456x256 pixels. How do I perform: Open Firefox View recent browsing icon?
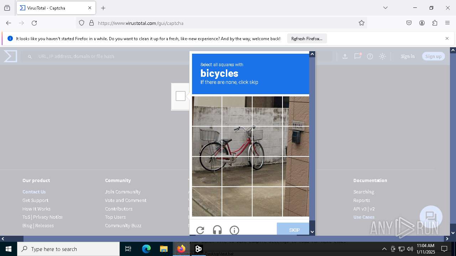[x=7, y=8]
